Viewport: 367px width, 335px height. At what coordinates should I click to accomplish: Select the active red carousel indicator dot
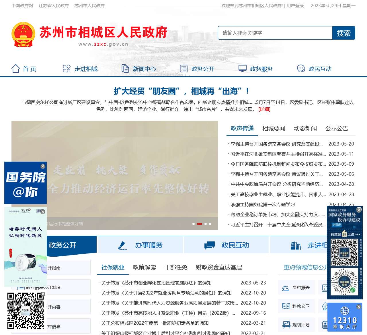click(x=200, y=224)
